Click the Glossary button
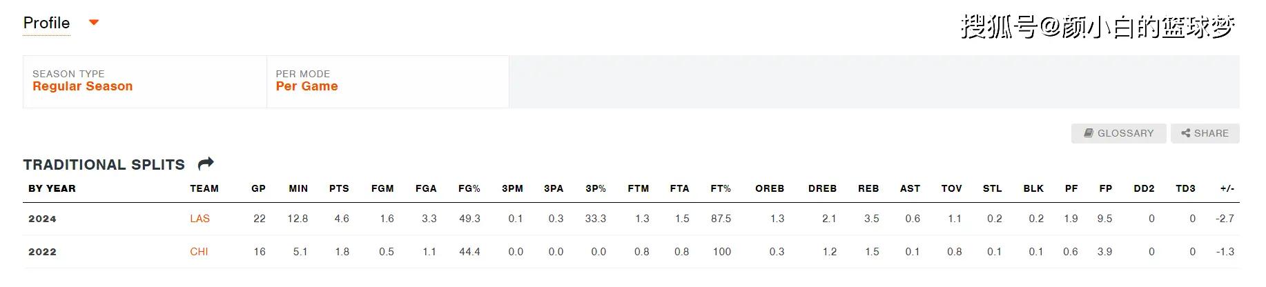1266x287 pixels. pyautogui.click(x=1118, y=133)
